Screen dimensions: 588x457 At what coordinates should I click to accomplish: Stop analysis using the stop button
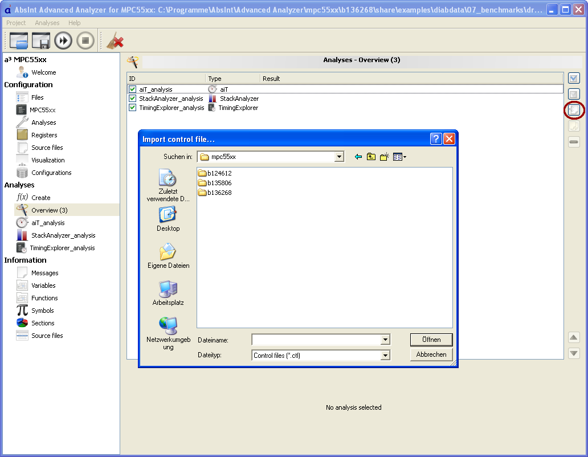click(85, 40)
